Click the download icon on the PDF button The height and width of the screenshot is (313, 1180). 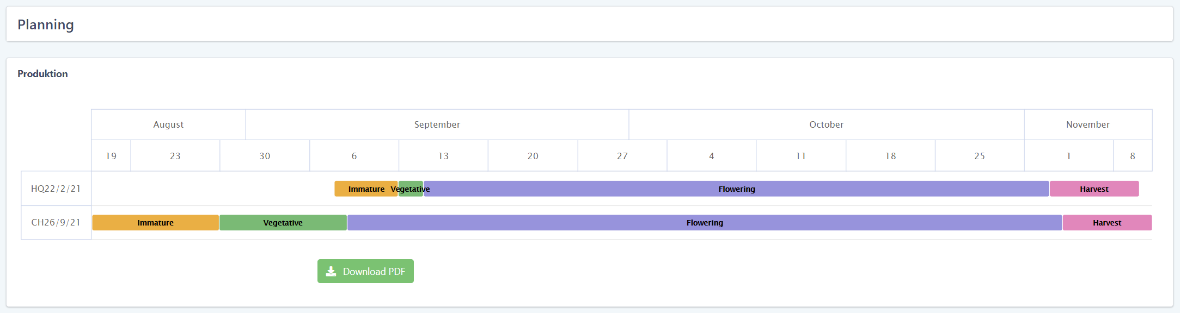click(331, 271)
